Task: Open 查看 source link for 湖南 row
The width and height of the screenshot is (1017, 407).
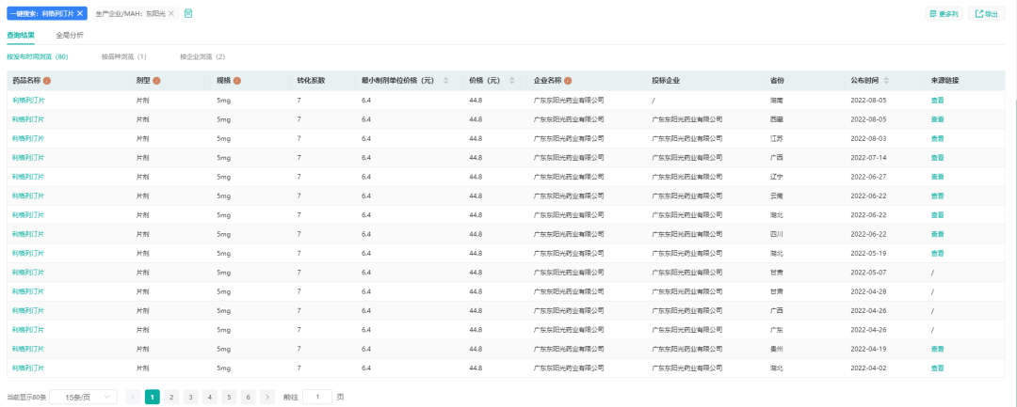Action: pyautogui.click(x=937, y=101)
